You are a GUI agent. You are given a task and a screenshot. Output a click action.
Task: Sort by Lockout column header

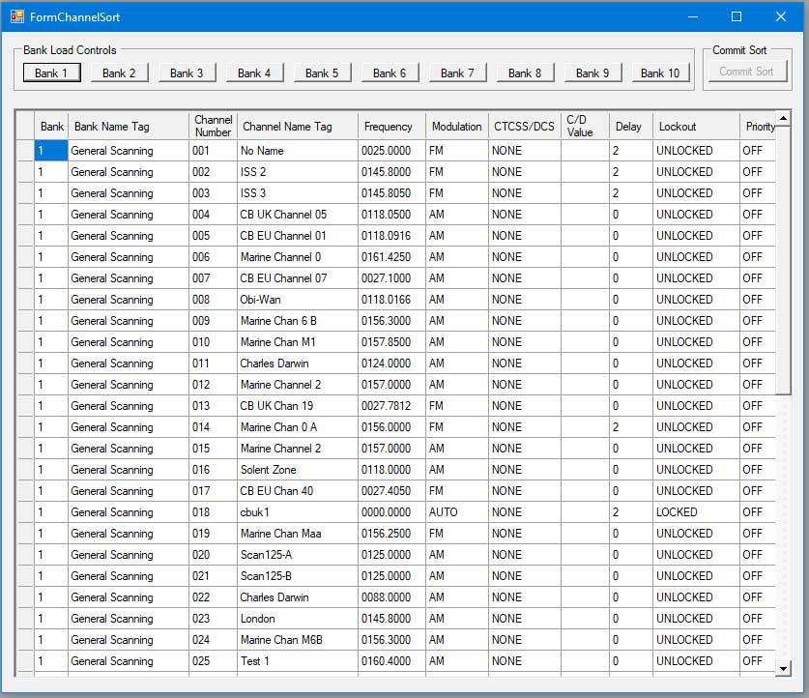(696, 126)
